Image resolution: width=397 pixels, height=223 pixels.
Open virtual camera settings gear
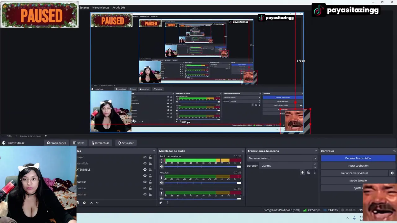tap(392, 173)
